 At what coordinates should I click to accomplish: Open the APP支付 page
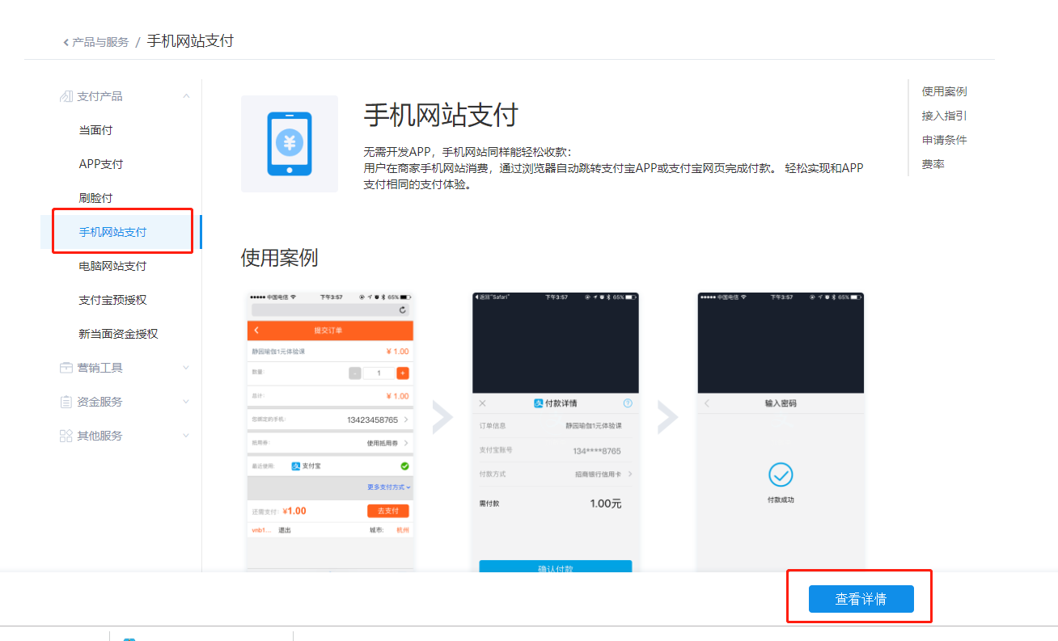click(99, 163)
